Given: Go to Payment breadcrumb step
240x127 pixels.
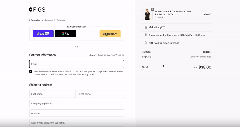Looking at the screenshot, I should coord(61,20).
